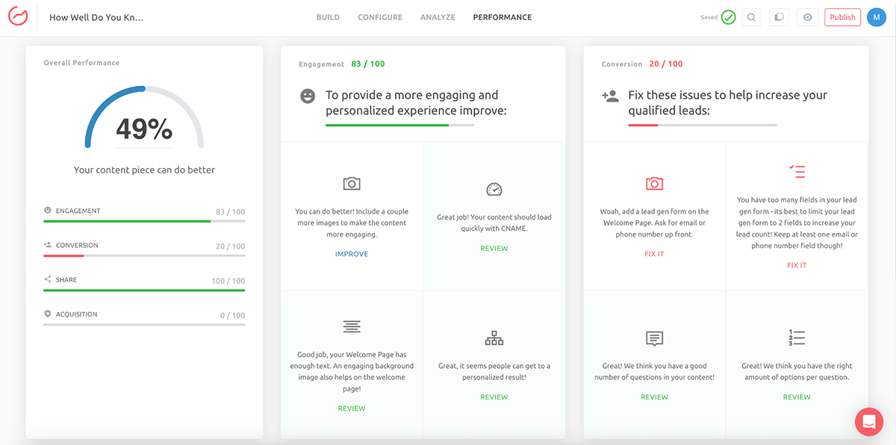Open search from the top toolbar

click(751, 16)
